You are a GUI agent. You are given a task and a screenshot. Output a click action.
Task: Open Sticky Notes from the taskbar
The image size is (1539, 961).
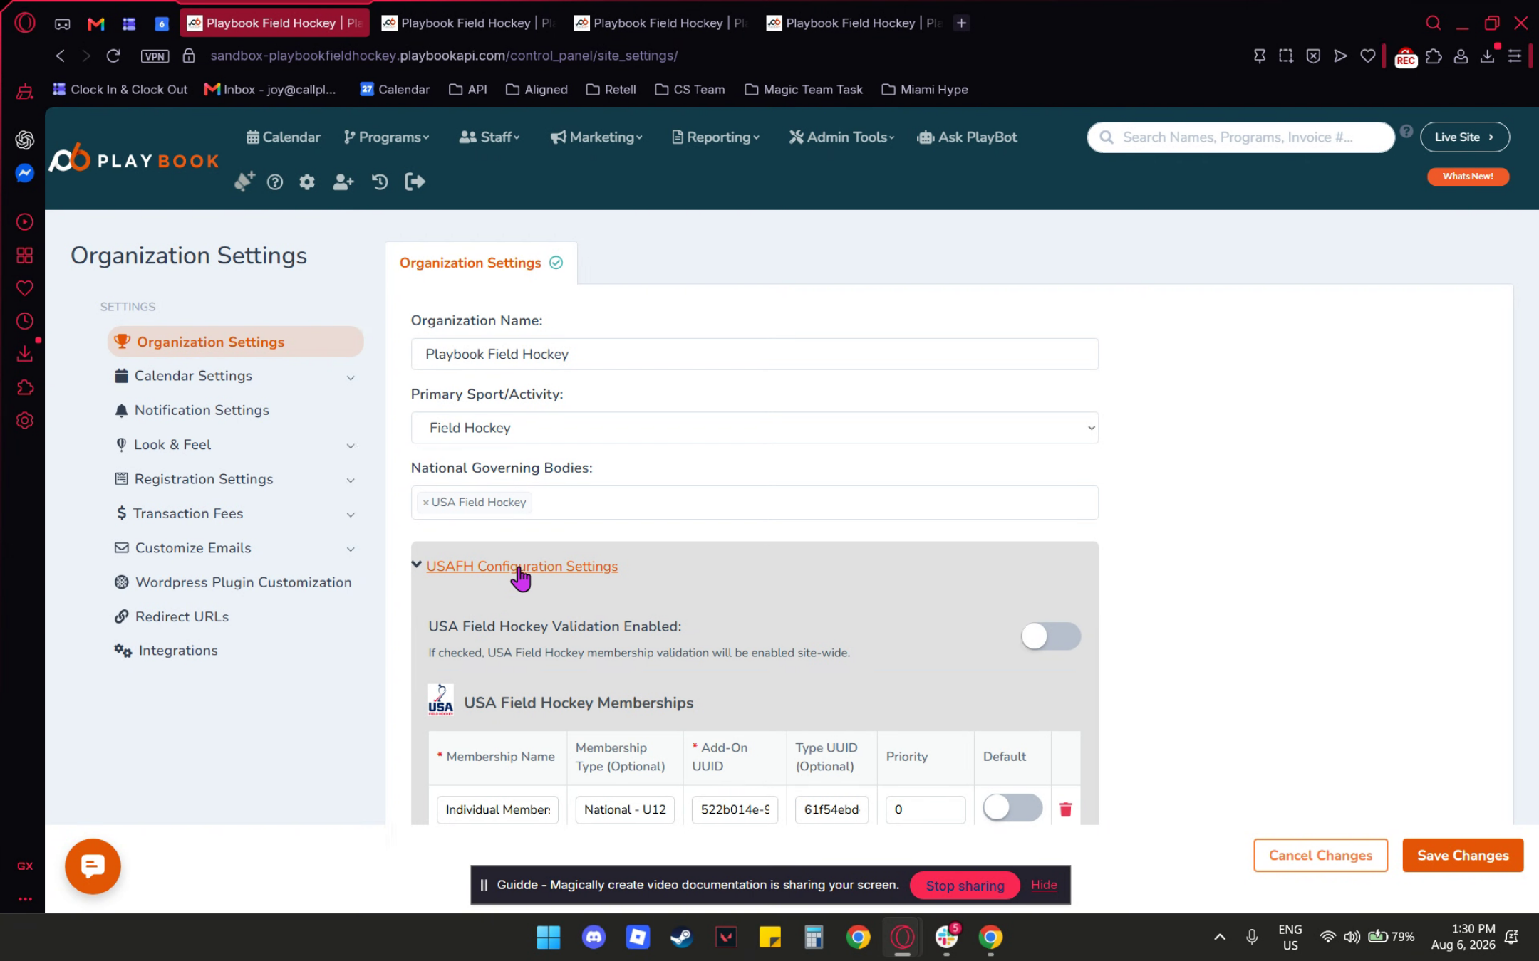click(770, 937)
